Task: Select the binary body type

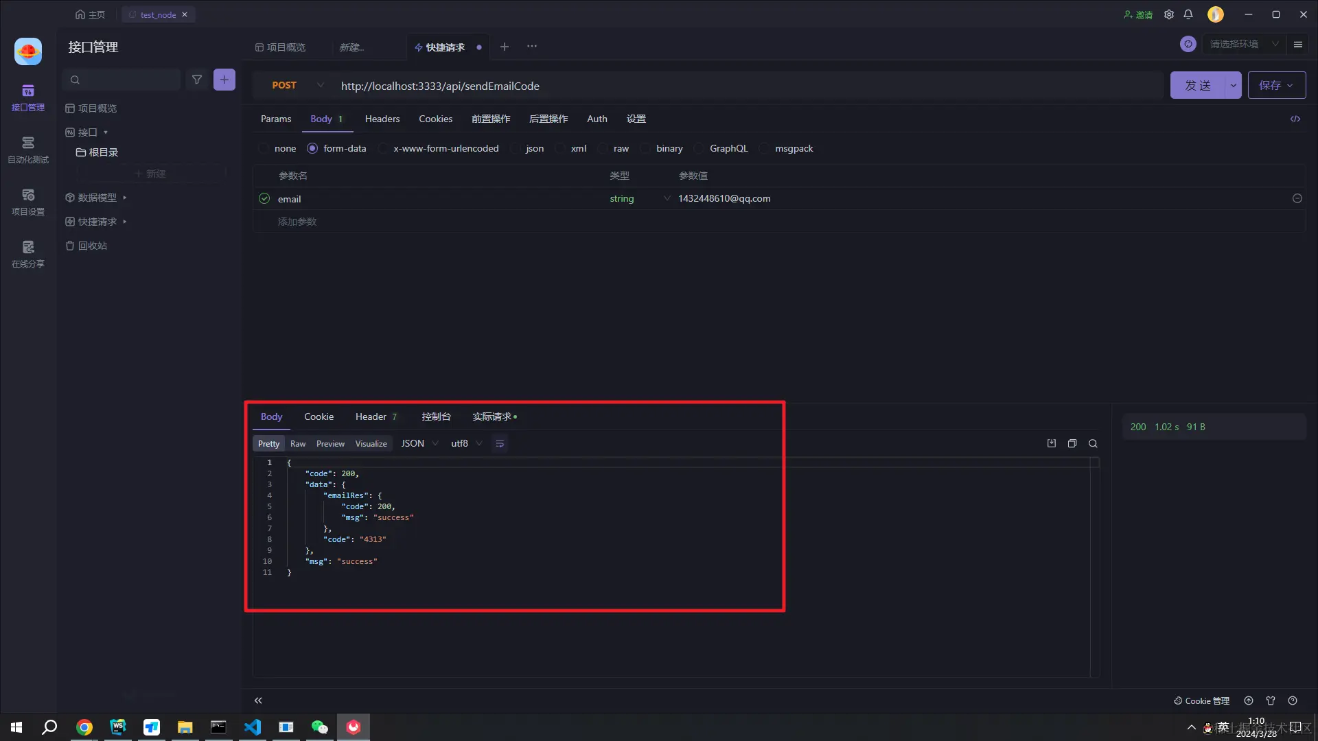Action: (662, 148)
